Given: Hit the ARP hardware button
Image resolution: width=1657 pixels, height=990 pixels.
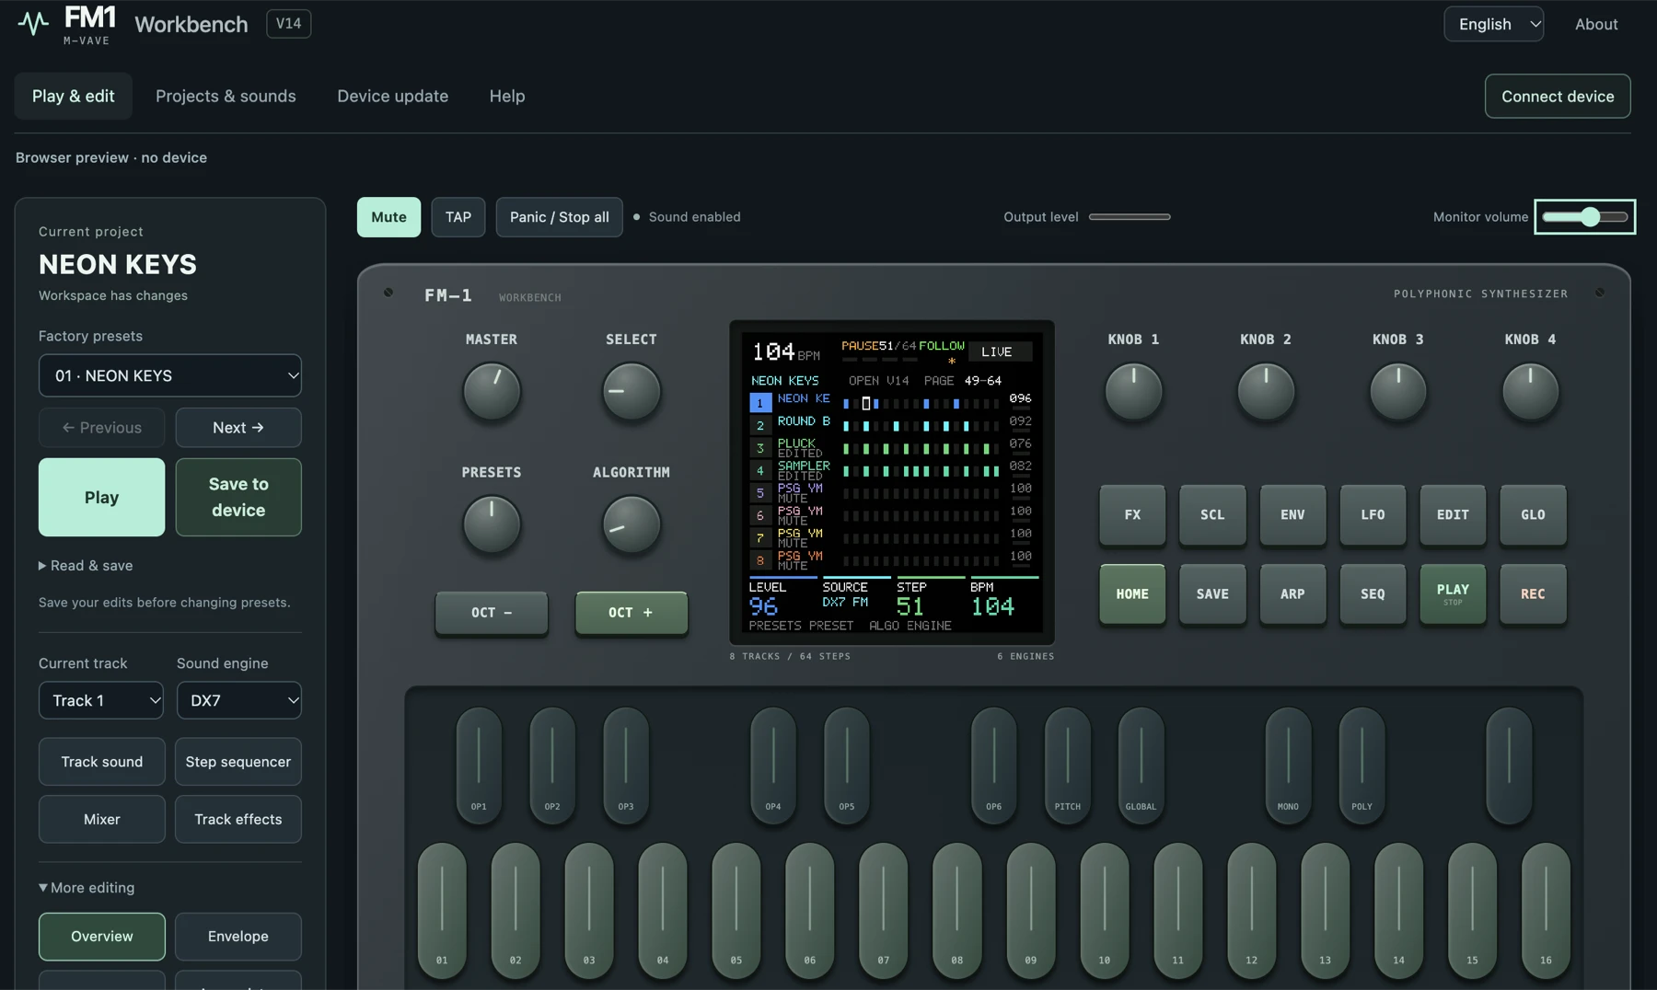Looking at the screenshot, I should [1292, 594].
